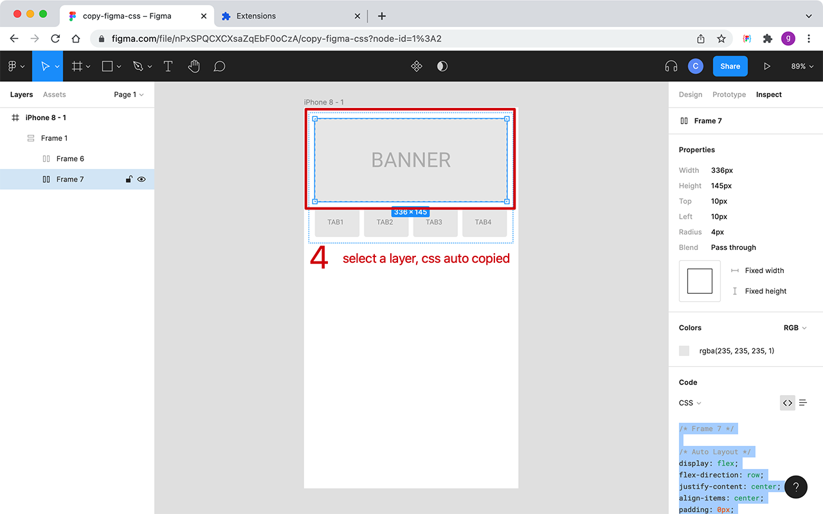Open the zoom percentage dropdown
This screenshot has width=823, height=514.
pyautogui.click(x=802, y=66)
